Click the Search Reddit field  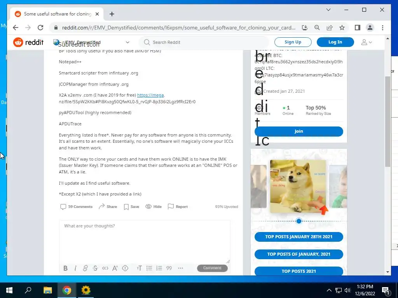point(204,42)
